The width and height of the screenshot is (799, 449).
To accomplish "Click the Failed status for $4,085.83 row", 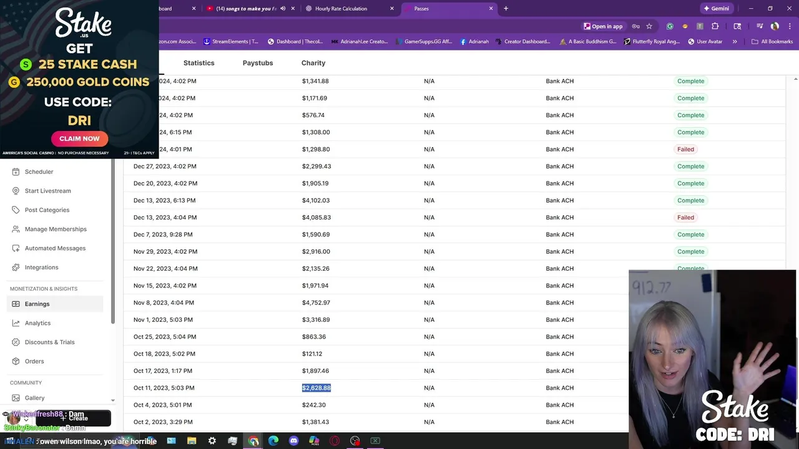I will [x=685, y=218].
